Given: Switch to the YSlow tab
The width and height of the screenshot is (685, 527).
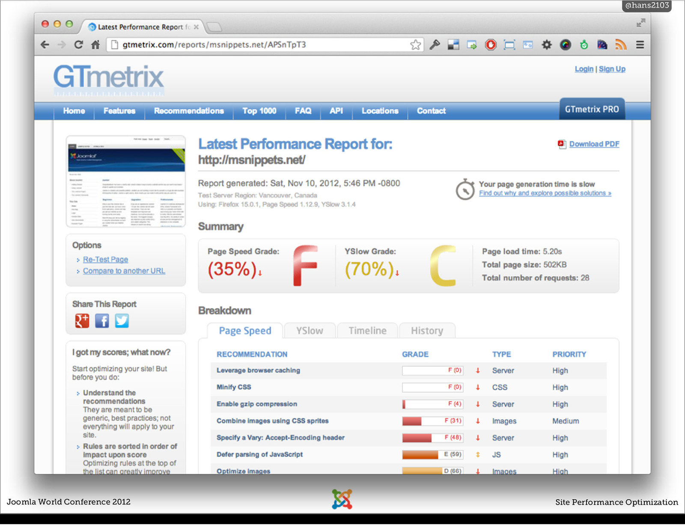Looking at the screenshot, I should 310,331.
